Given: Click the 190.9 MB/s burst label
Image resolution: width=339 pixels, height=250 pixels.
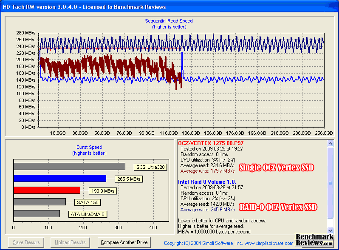Looking at the screenshot, I should click(x=103, y=191).
